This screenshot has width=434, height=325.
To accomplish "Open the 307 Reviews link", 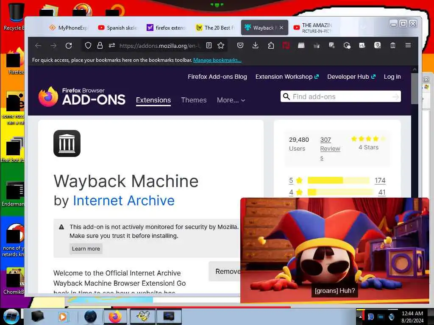I will click(330, 149).
